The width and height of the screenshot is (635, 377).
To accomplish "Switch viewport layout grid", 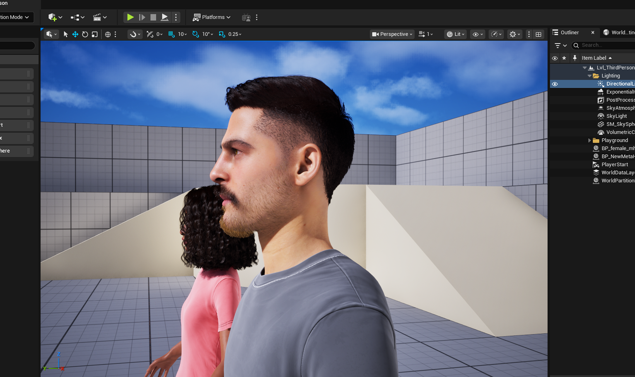I will point(538,34).
